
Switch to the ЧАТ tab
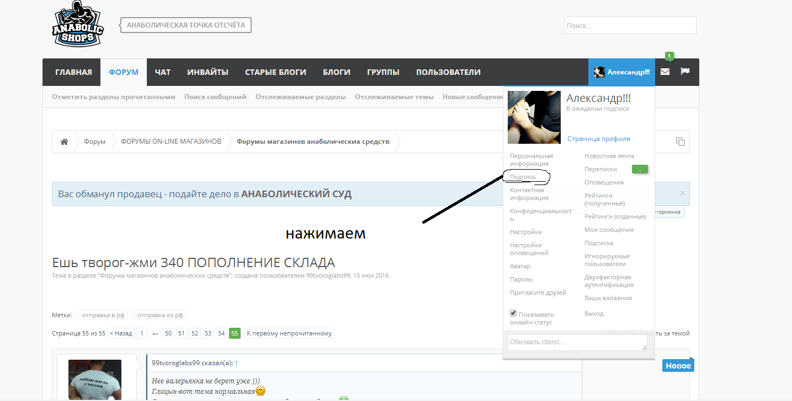tap(162, 72)
